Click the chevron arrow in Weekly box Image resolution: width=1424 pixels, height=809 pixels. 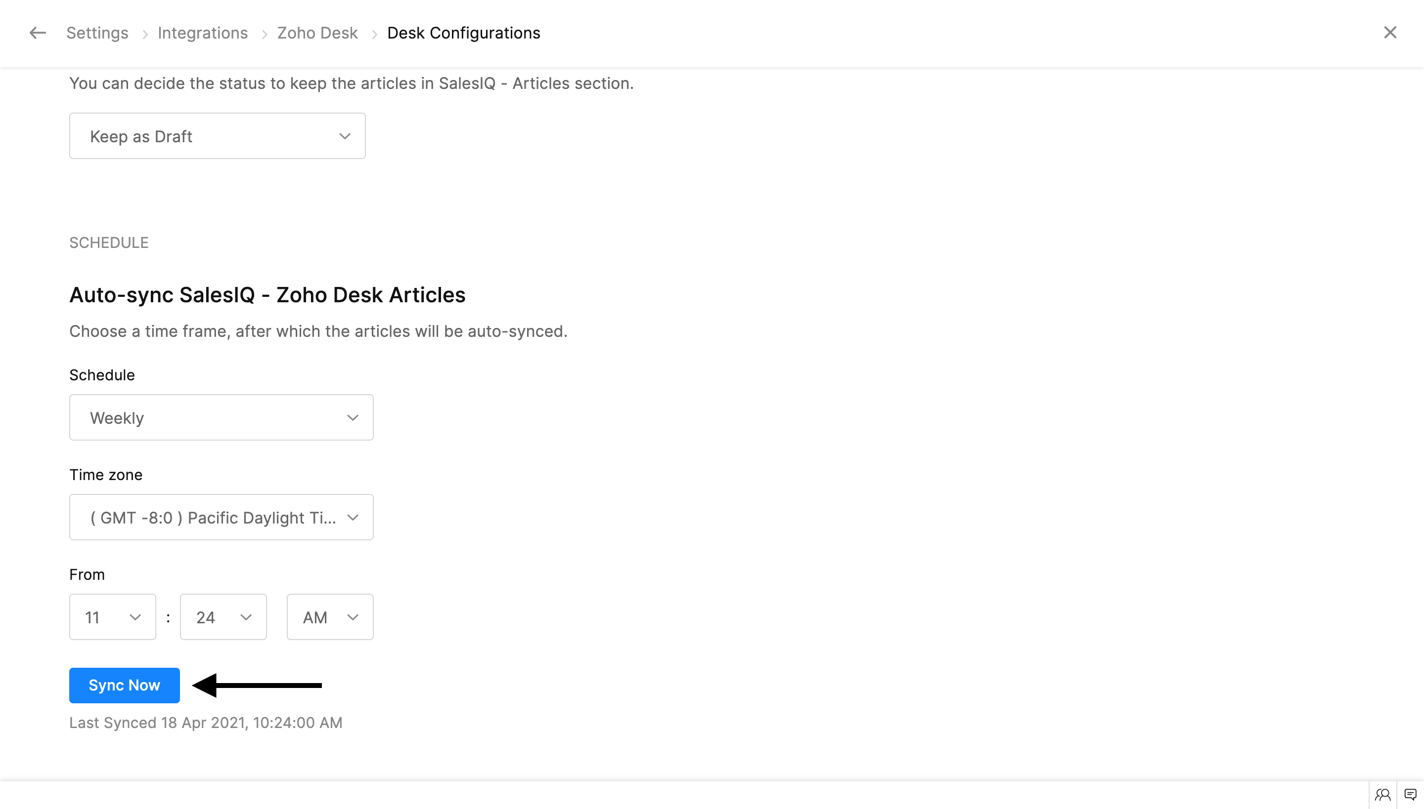[353, 417]
